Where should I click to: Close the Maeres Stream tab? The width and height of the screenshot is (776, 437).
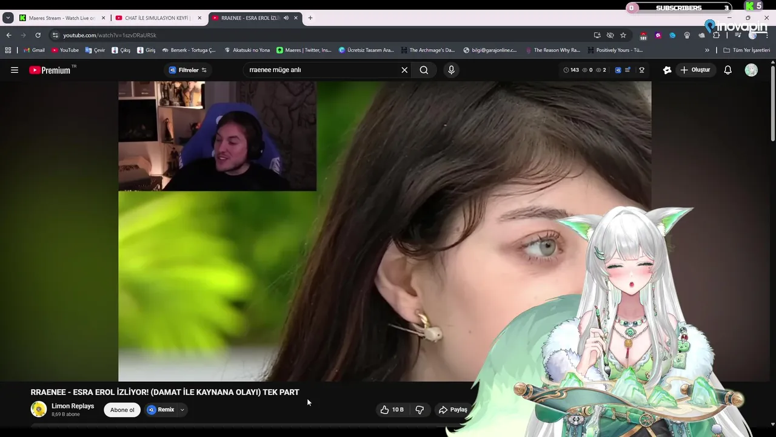pos(103,18)
